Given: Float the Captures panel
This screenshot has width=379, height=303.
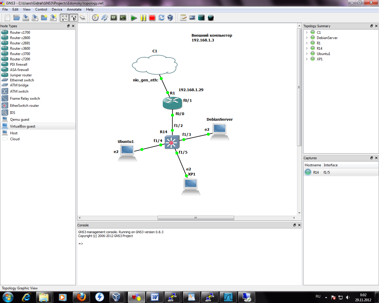Looking at the screenshot, I should click(x=372, y=158).
